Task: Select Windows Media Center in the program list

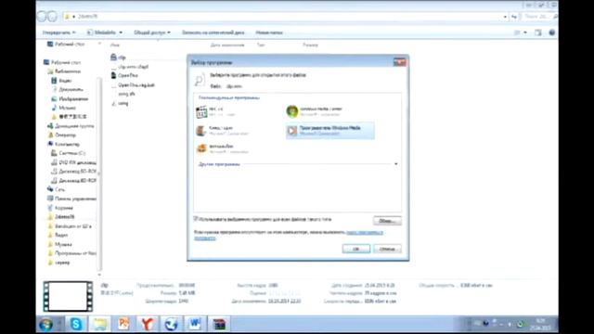Action: pyautogui.click(x=315, y=111)
